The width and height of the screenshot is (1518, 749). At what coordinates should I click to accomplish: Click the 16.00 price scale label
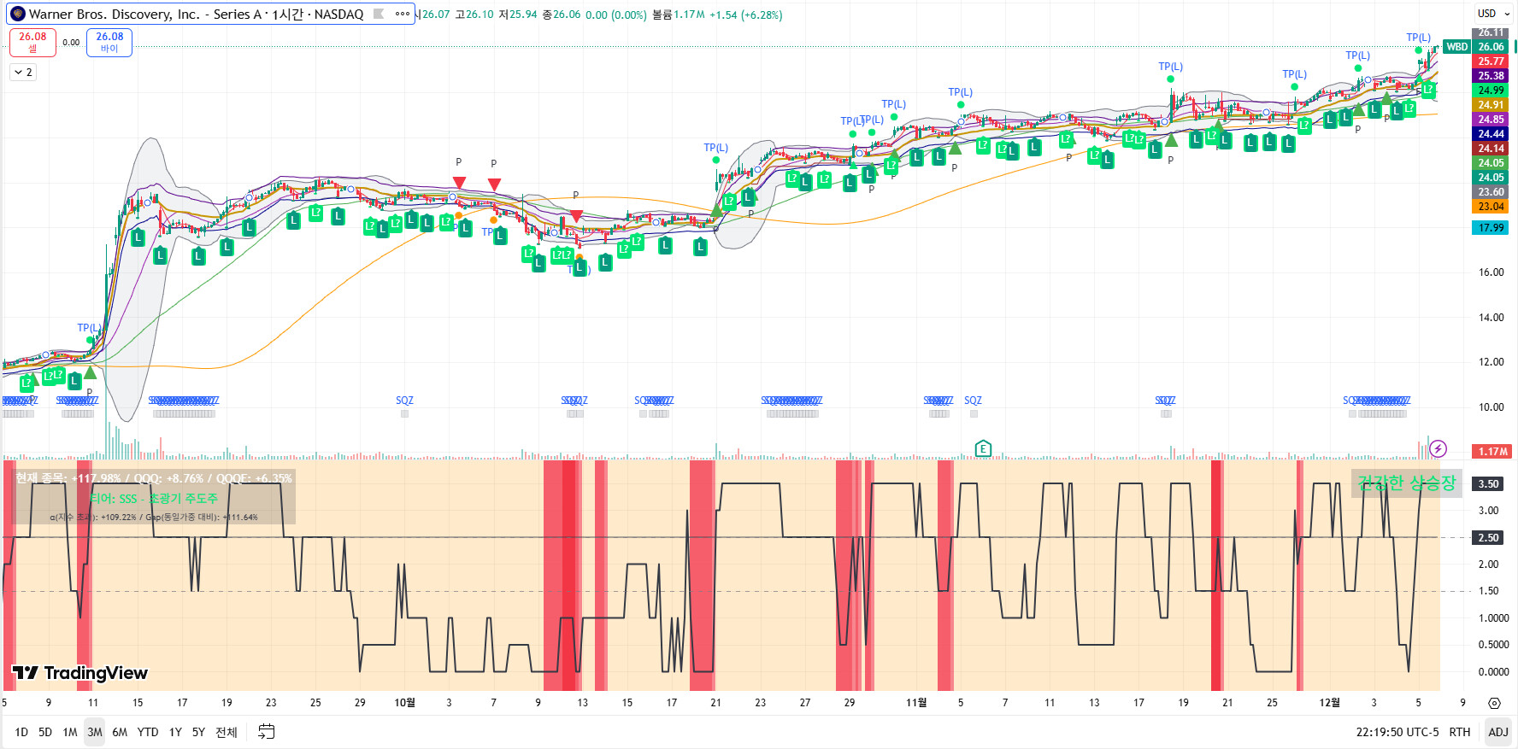tap(1492, 272)
